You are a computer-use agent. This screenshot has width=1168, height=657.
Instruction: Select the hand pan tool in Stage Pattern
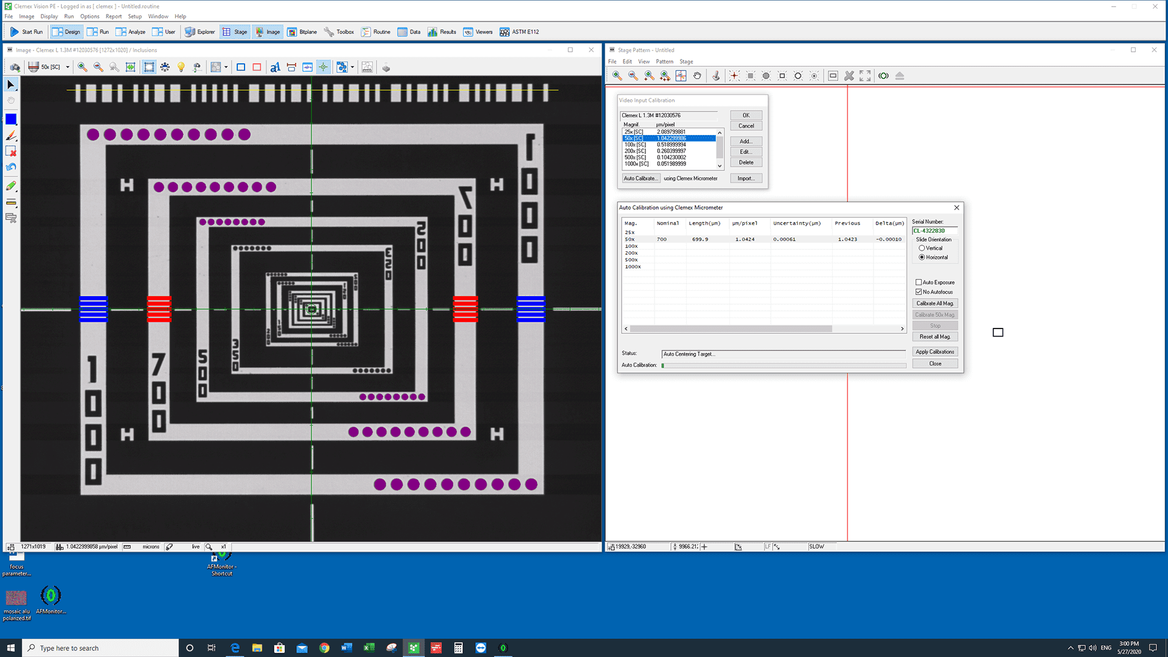tap(697, 75)
